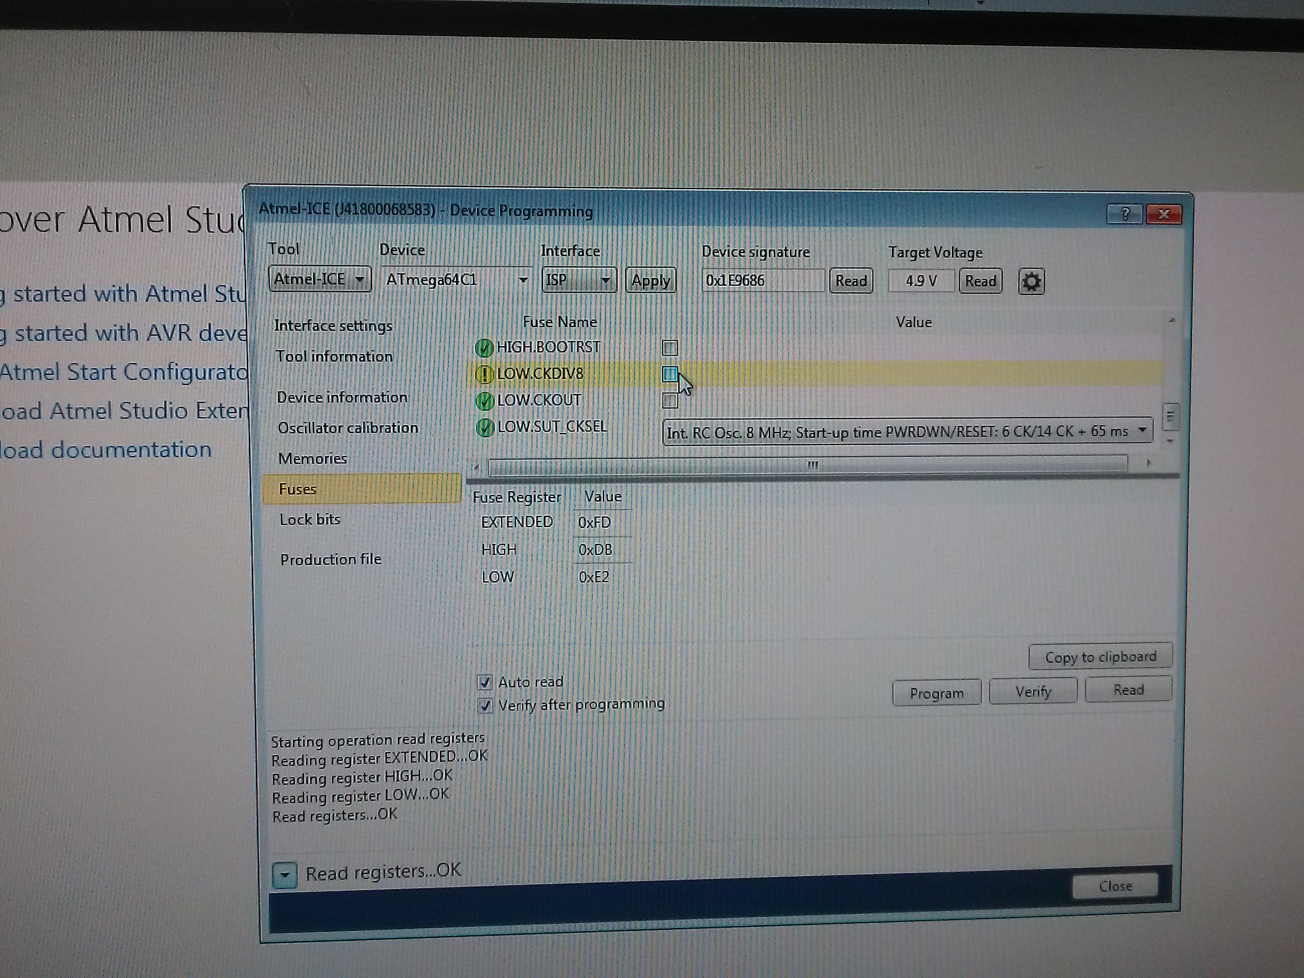Click the fuse list Value column header

pyautogui.click(x=914, y=322)
